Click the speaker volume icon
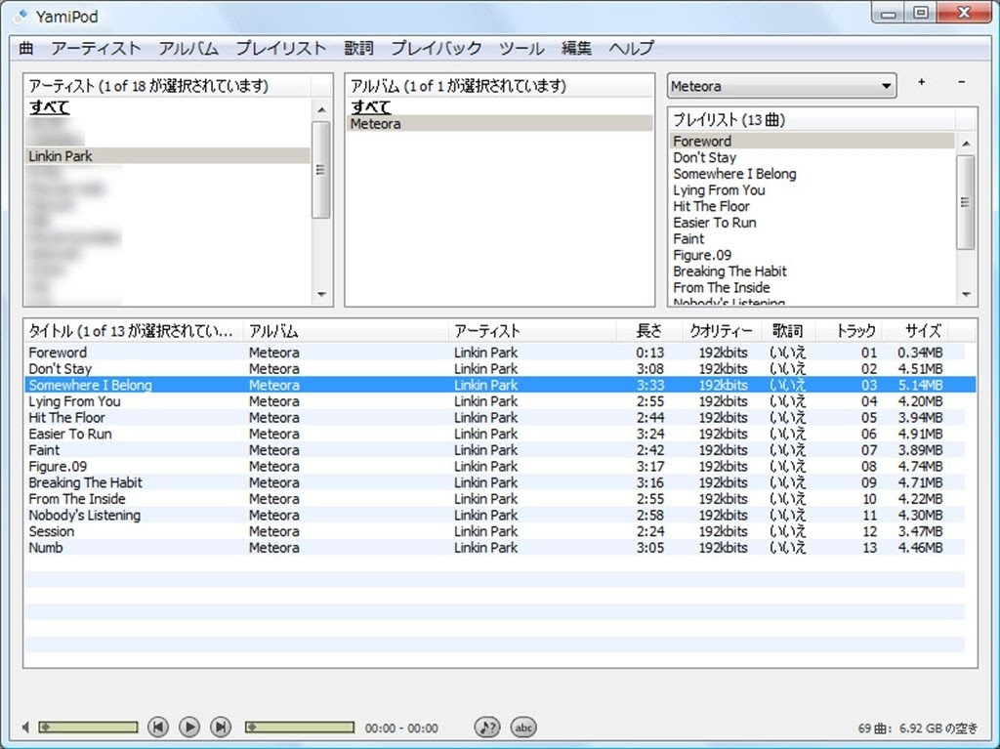Viewport: 1000px width, 749px height. point(25,727)
